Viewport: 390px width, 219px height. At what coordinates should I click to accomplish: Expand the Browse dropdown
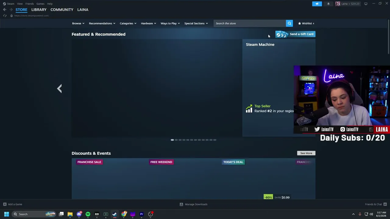click(78, 23)
